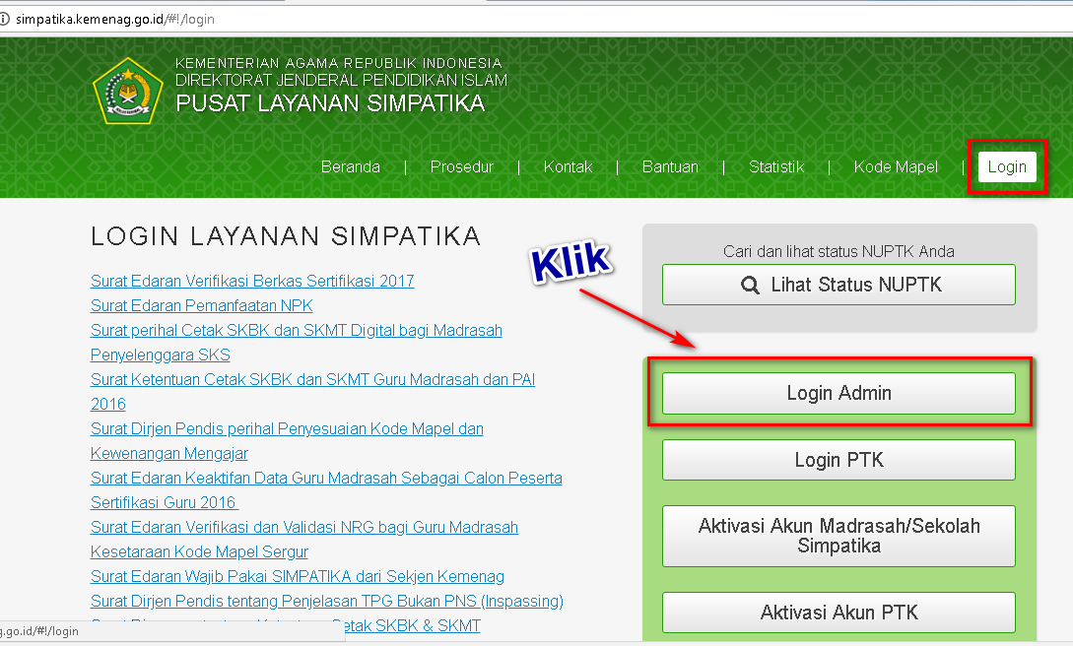This screenshot has width=1073, height=646.
Task: Click the magnifier icon in Lihat Status NUPTK
Action: 750,285
